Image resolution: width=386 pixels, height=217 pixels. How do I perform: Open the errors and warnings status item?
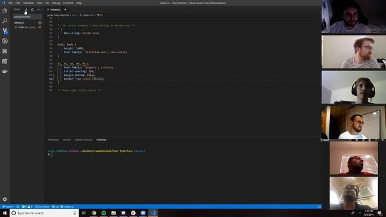pyautogui.click(x=27, y=207)
